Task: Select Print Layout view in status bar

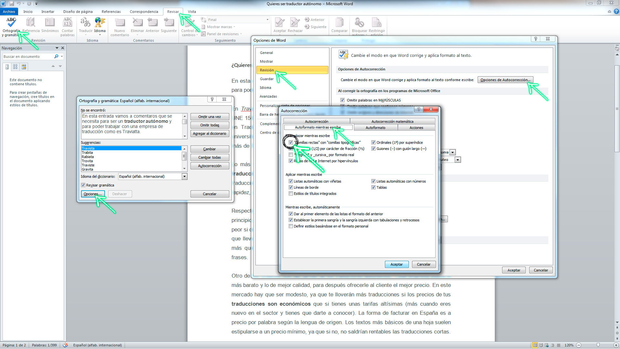Action: point(535,345)
